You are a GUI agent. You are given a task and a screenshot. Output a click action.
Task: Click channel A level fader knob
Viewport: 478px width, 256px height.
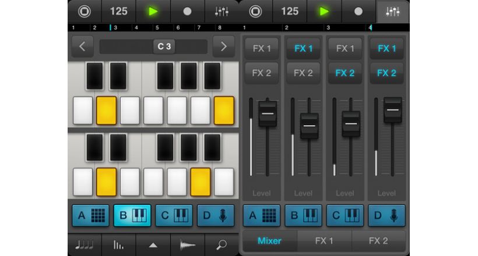(x=268, y=113)
